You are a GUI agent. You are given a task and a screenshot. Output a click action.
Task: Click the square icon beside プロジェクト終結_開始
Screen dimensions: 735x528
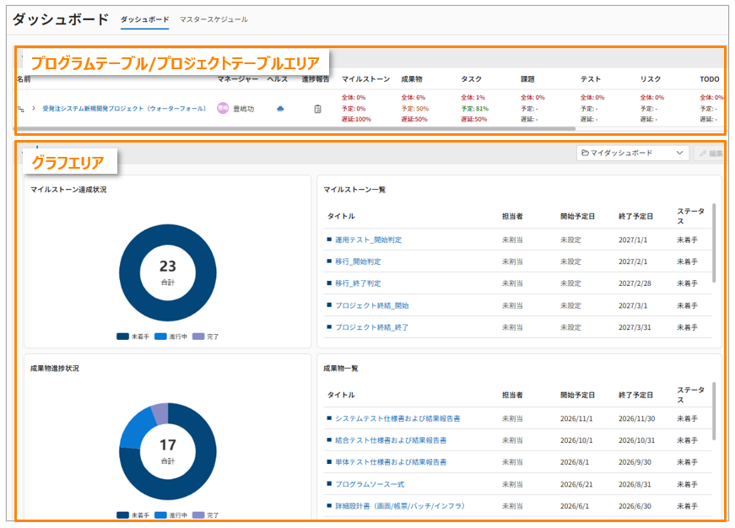(329, 305)
